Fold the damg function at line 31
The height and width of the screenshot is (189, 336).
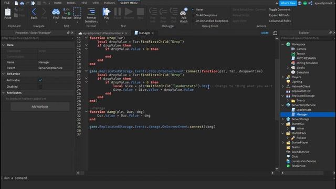[x=86, y=112]
